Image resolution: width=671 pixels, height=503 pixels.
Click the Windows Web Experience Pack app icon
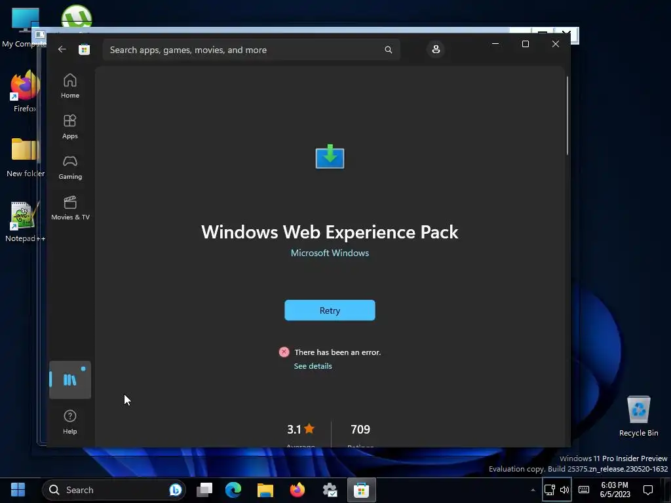click(330, 157)
